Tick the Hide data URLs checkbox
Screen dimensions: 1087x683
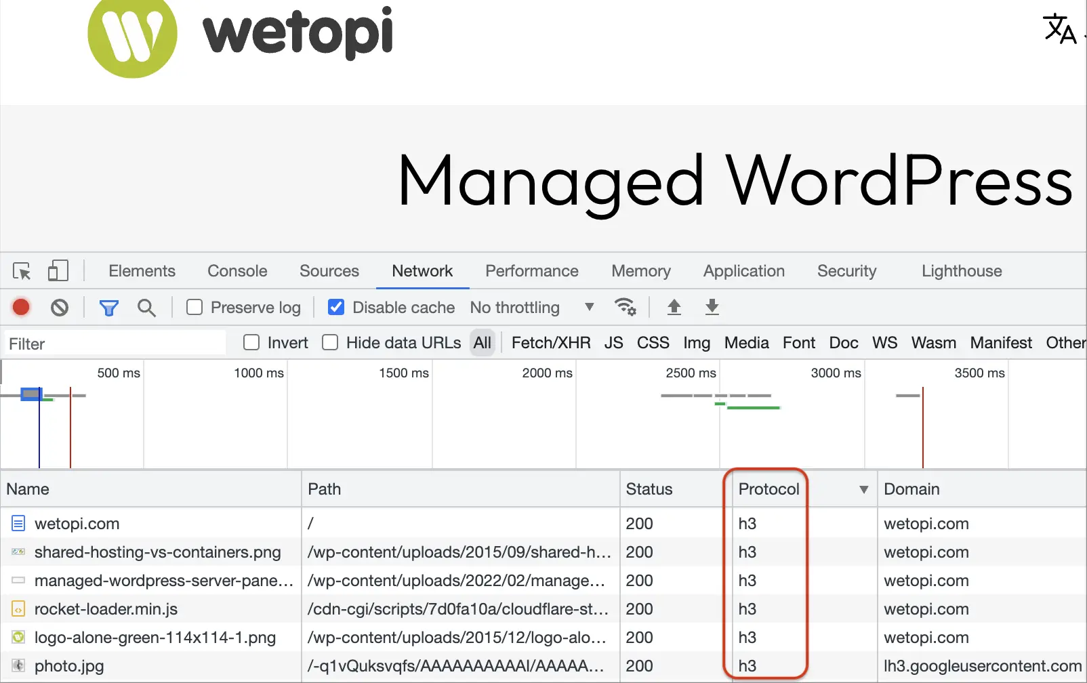point(330,343)
